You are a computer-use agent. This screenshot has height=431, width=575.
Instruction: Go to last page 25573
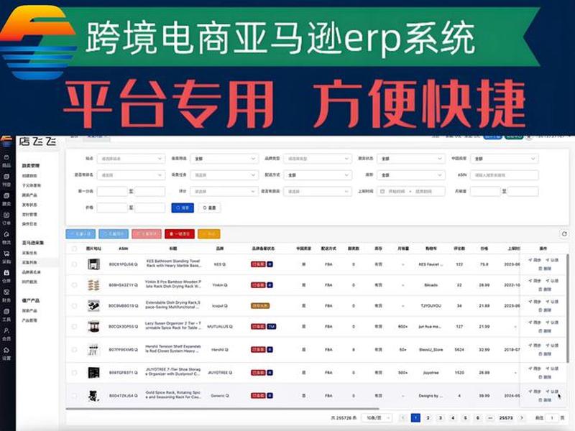(506, 418)
